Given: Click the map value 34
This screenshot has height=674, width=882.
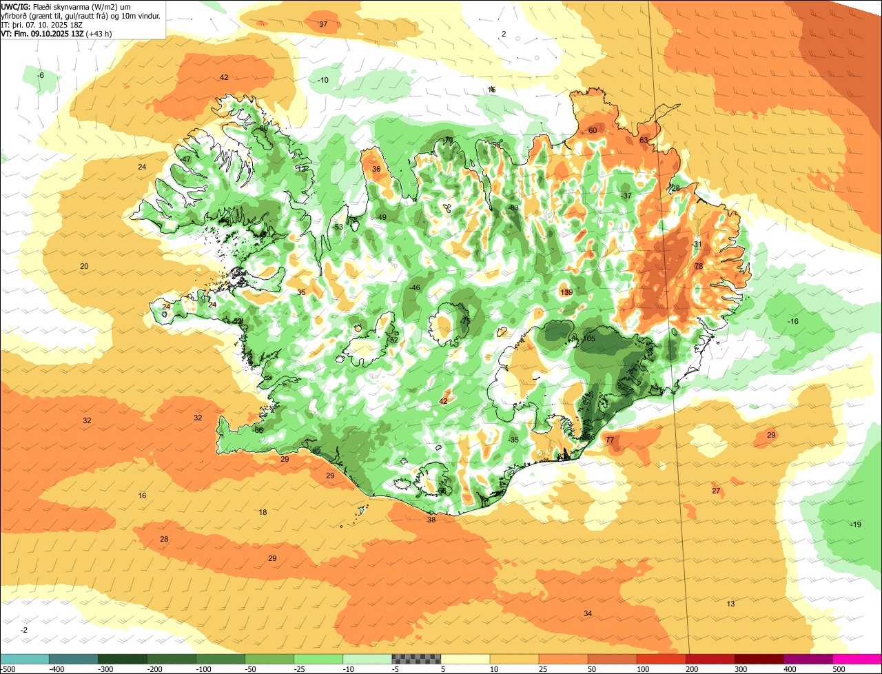Looking at the screenshot, I should [x=588, y=614].
